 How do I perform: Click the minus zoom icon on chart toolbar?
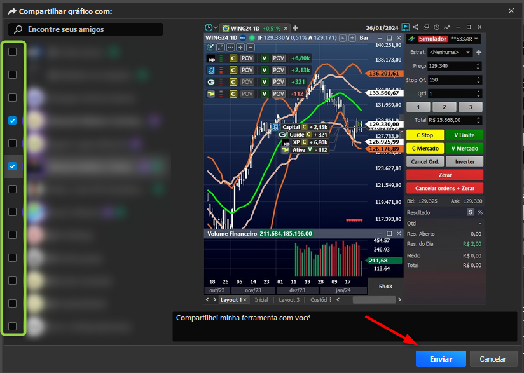click(251, 48)
